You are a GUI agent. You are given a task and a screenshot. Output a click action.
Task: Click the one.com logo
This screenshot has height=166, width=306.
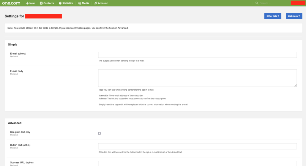[x=11, y=3]
